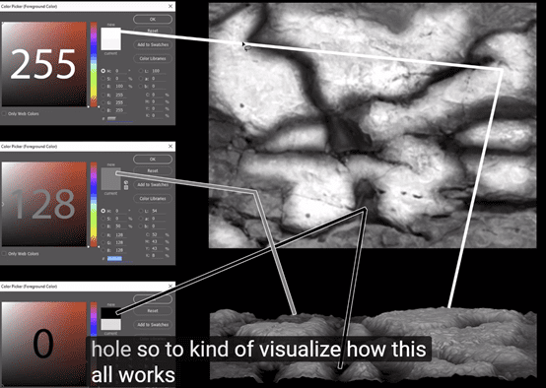Enable Only Web Colors in the 128 picker
This screenshot has height=388, width=546.
tap(4, 254)
